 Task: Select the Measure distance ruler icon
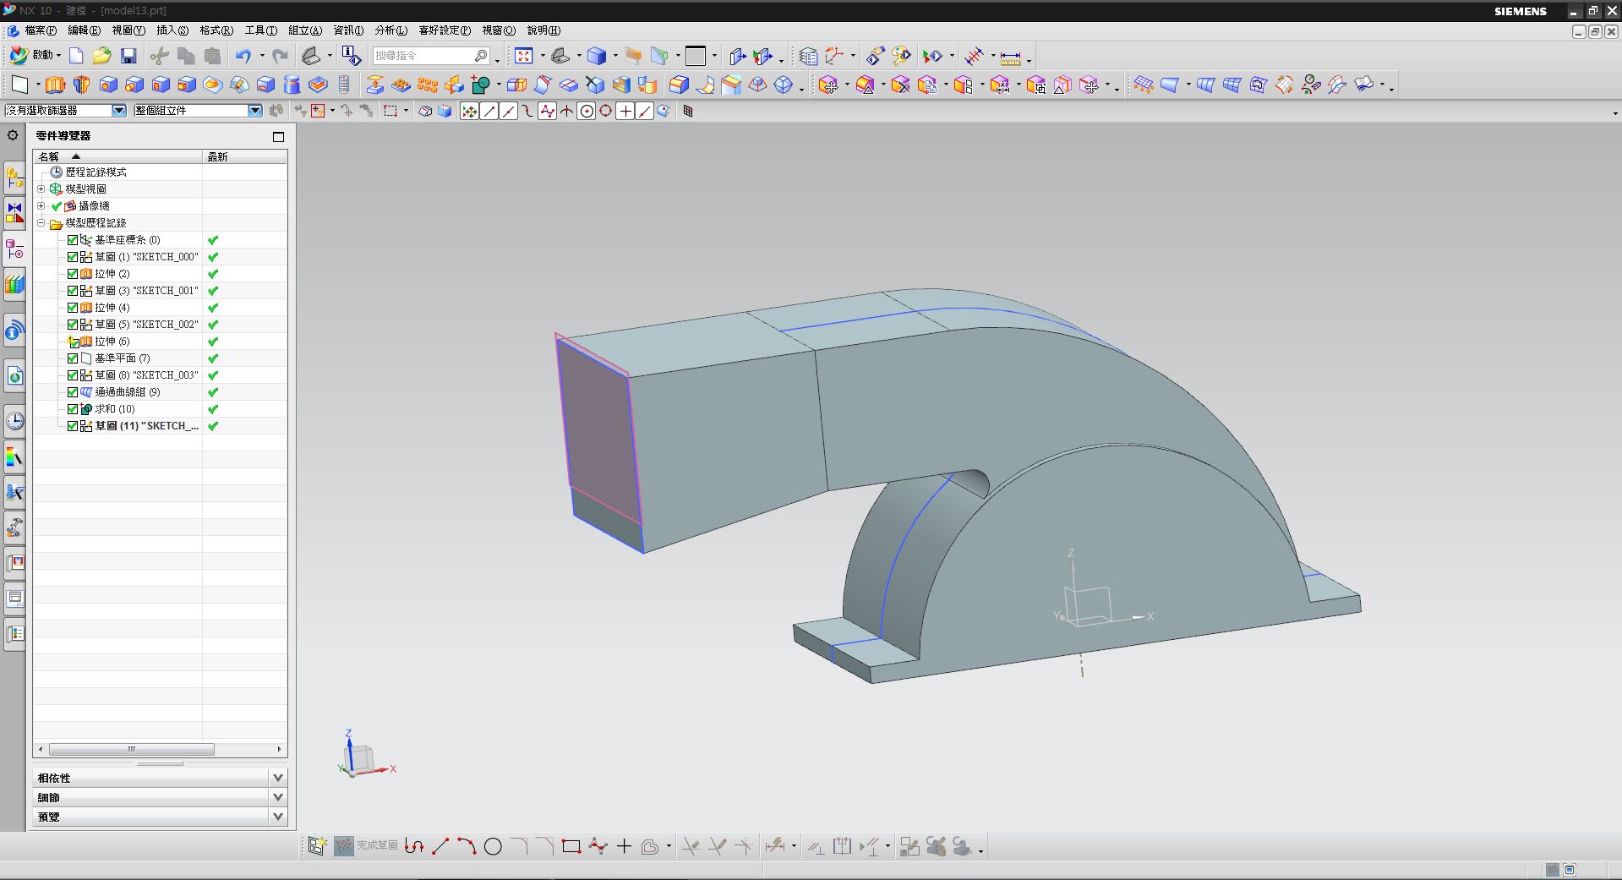click(x=1010, y=57)
